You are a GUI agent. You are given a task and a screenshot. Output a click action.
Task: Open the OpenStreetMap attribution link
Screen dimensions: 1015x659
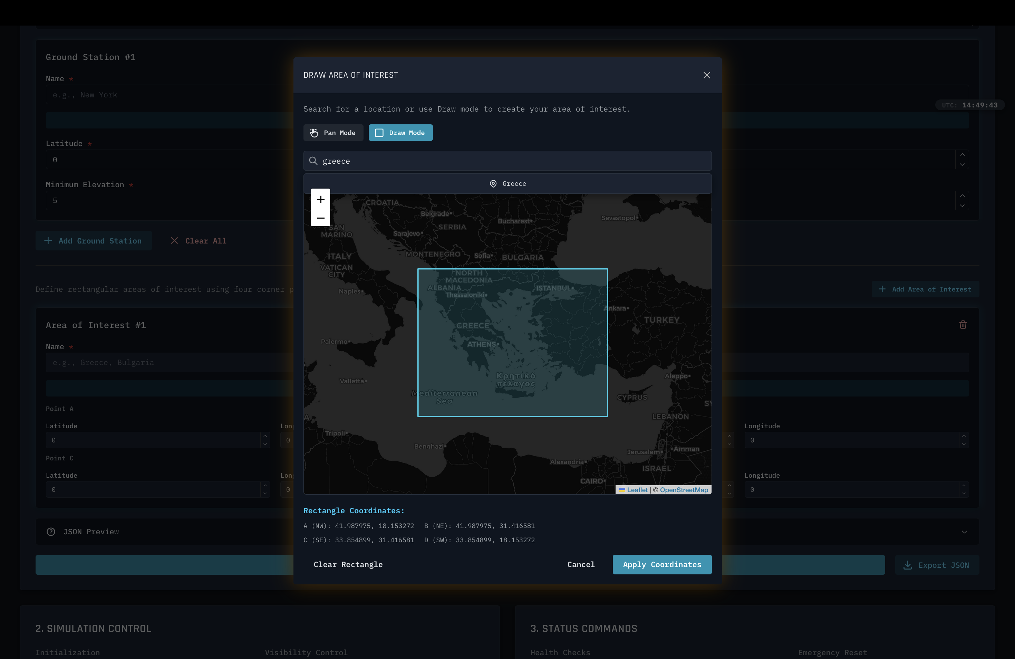(x=684, y=490)
